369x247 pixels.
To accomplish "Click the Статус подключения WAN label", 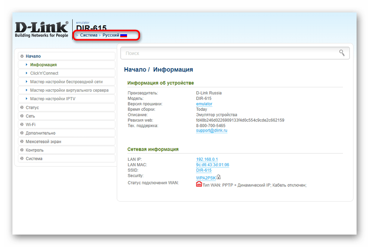I will point(153,183).
